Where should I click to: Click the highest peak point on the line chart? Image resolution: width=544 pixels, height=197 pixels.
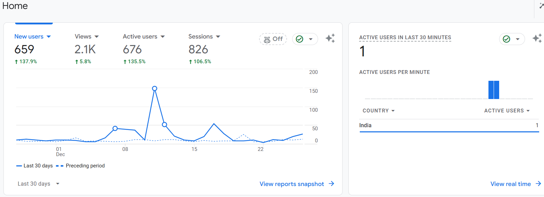(x=155, y=88)
